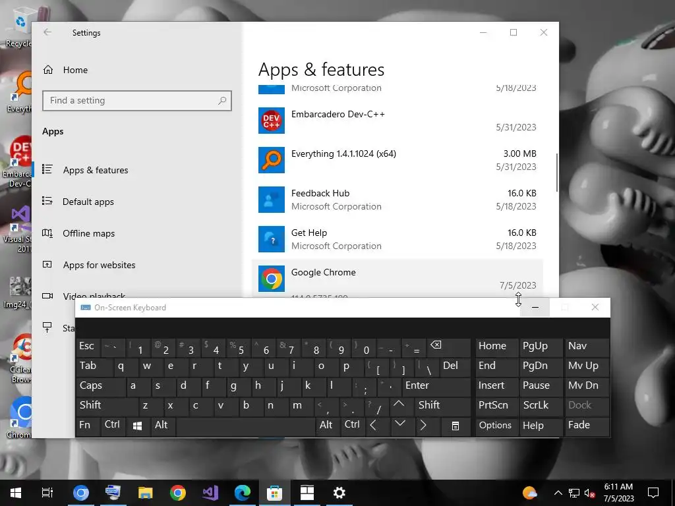
Task: Click the muted volume icon in tray
Action: pyautogui.click(x=590, y=493)
